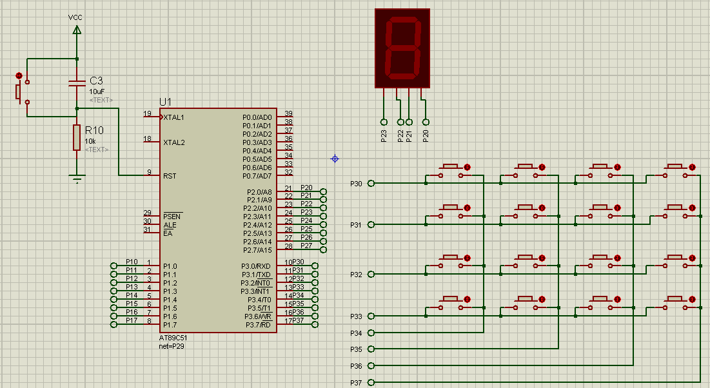The height and width of the screenshot is (388, 710).
Task: Click the blue origin crosshair marker
Action: click(x=335, y=159)
